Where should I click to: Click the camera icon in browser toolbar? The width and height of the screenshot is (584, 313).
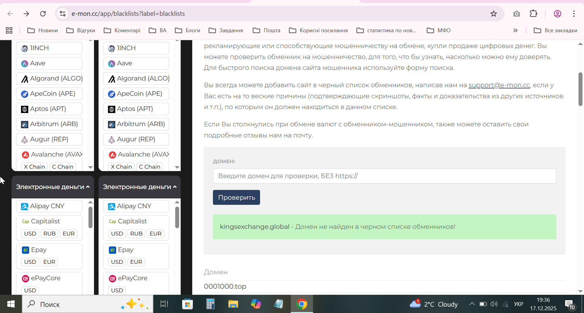[x=516, y=14]
